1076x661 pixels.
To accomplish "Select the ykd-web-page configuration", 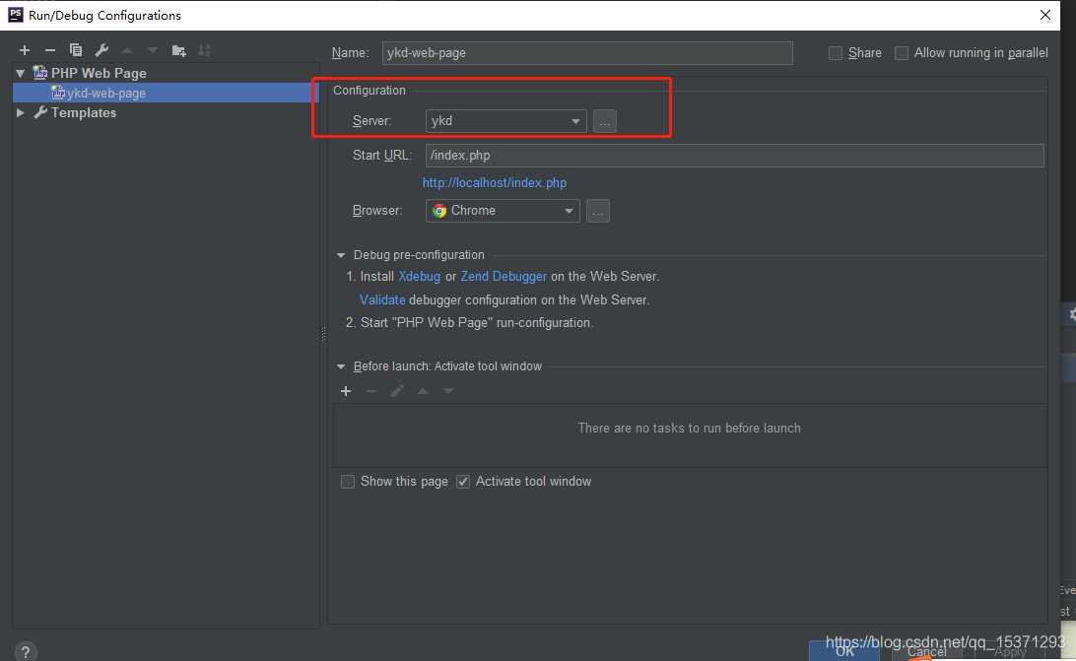I will coord(99,93).
